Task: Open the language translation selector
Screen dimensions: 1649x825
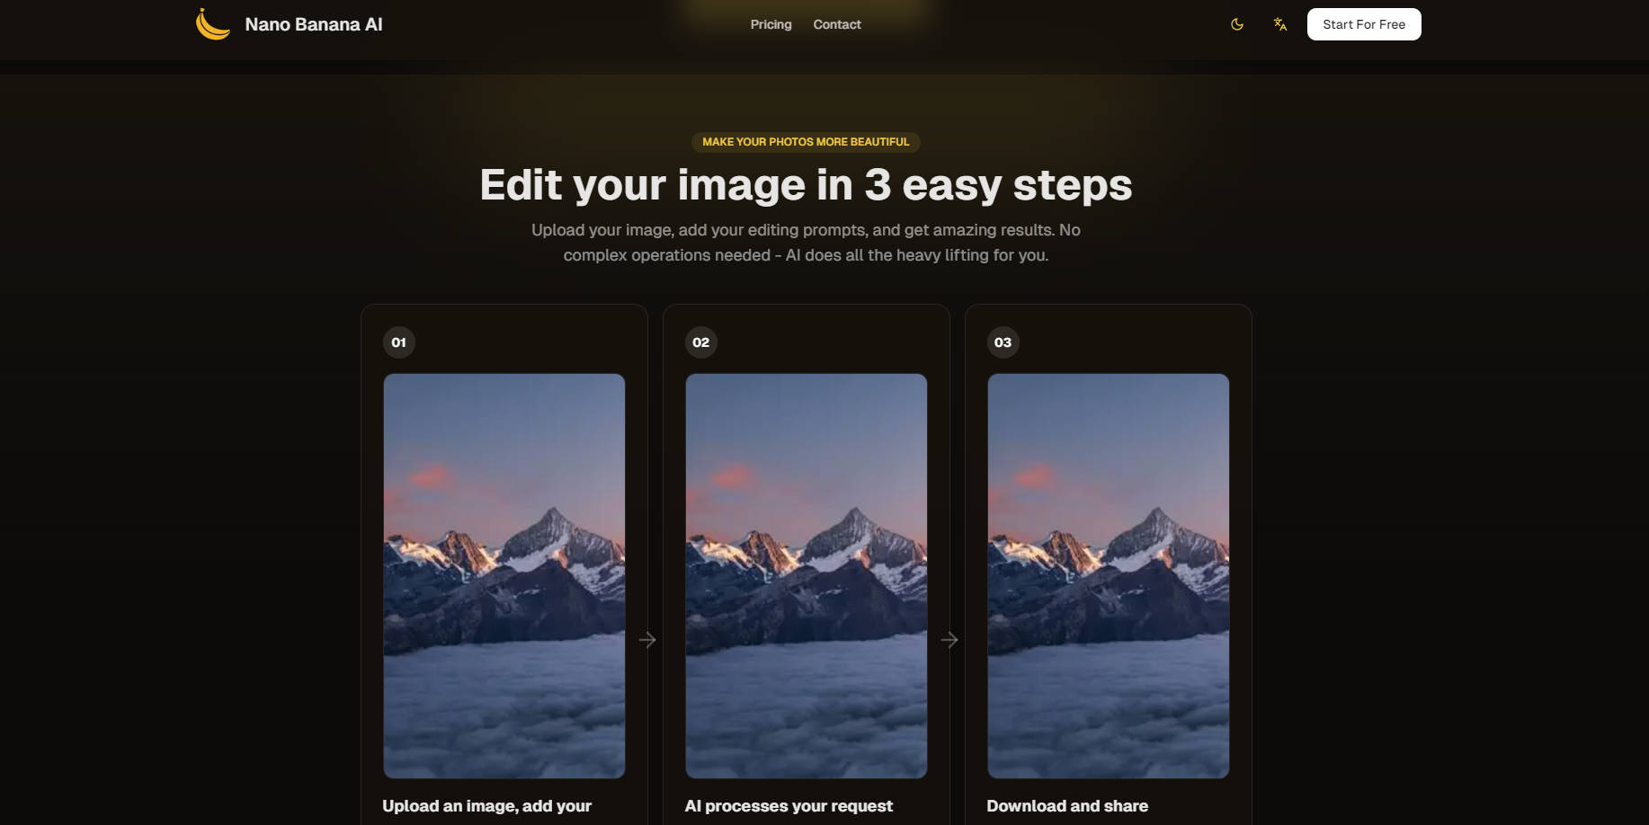Action: pyautogui.click(x=1280, y=24)
